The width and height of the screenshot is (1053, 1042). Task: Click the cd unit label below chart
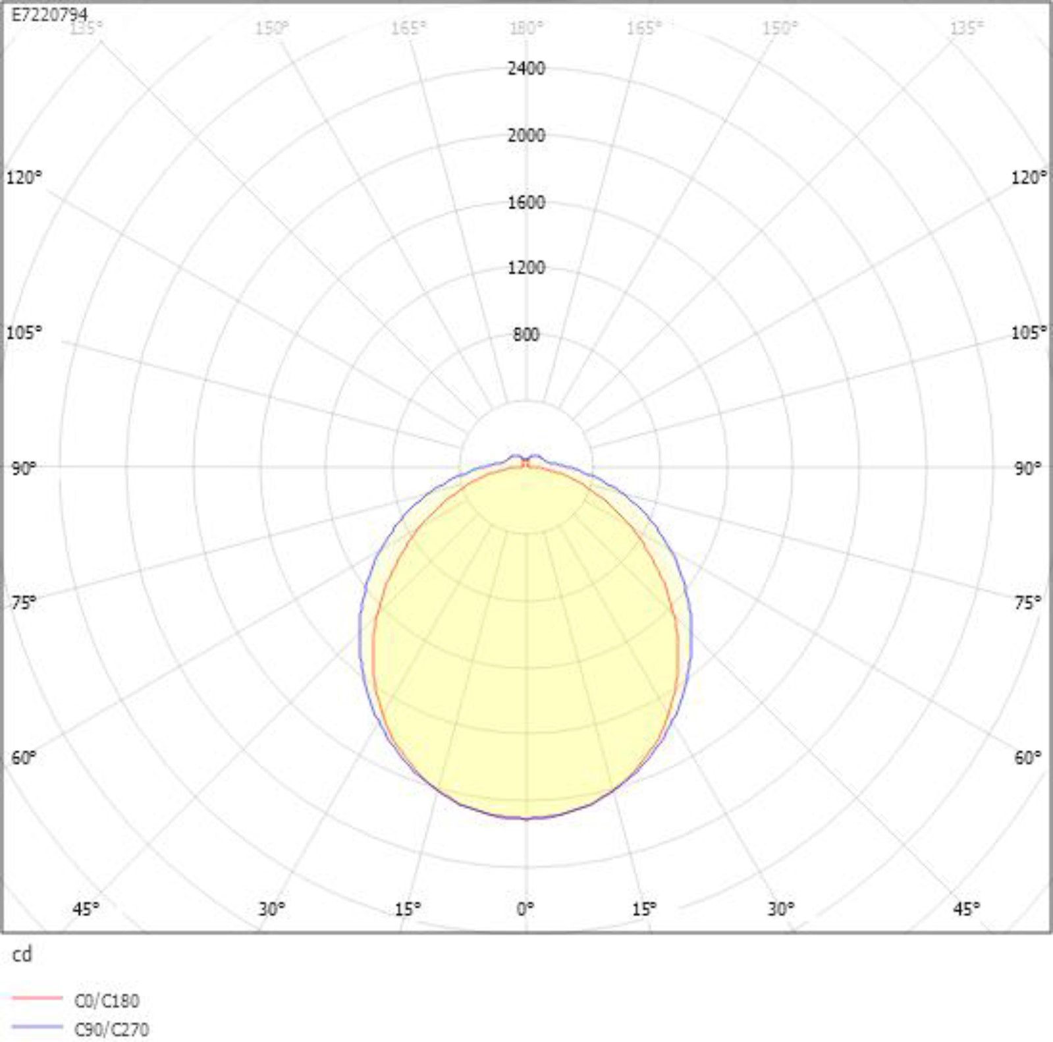coord(22,954)
